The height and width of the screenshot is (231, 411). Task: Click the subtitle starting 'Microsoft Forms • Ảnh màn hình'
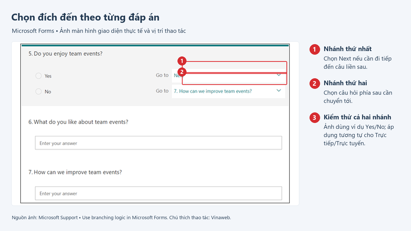coord(99,31)
